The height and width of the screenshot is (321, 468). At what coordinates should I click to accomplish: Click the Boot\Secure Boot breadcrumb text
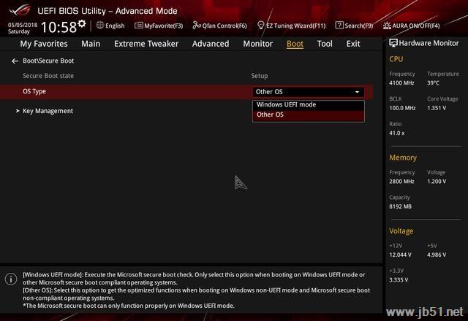(x=48, y=61)
